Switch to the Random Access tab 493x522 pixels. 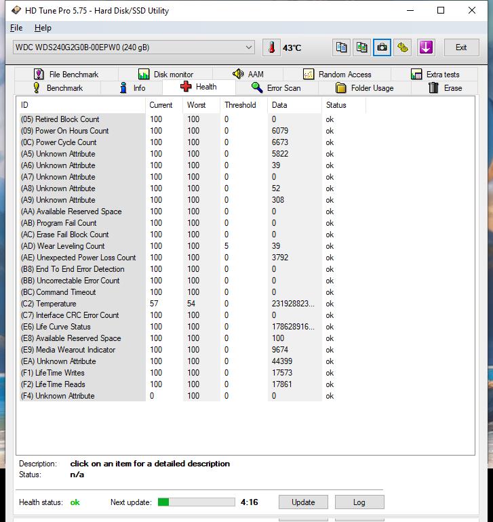click(337, 75)
